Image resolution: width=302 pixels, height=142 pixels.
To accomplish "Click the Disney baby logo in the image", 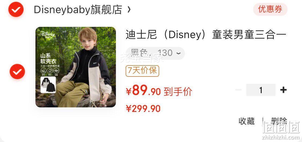I will pos(48,35).
